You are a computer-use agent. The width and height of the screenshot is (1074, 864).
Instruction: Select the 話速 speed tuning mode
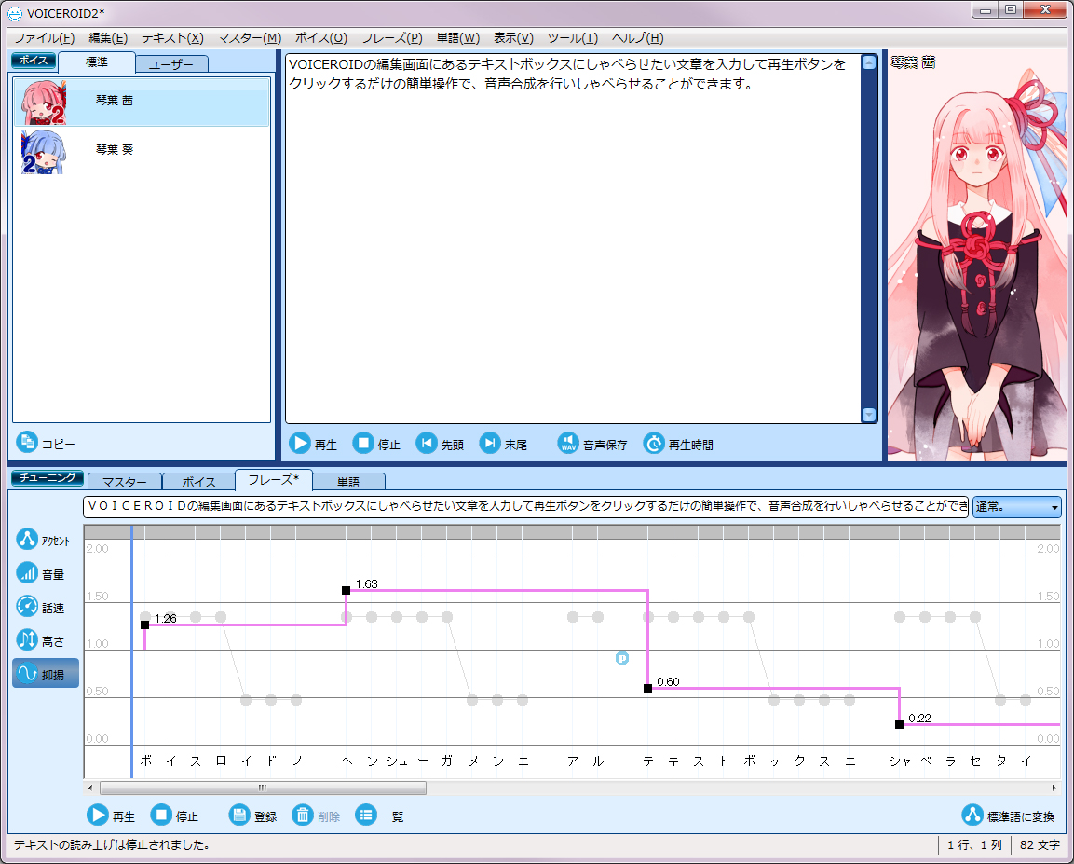(x=27, y=607)
